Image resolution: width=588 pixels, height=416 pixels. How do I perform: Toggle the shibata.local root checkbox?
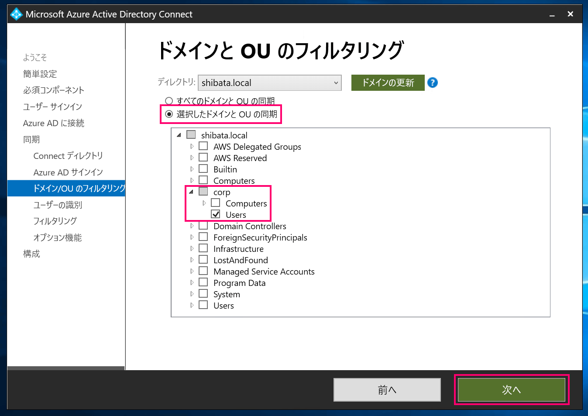[191, 134]
